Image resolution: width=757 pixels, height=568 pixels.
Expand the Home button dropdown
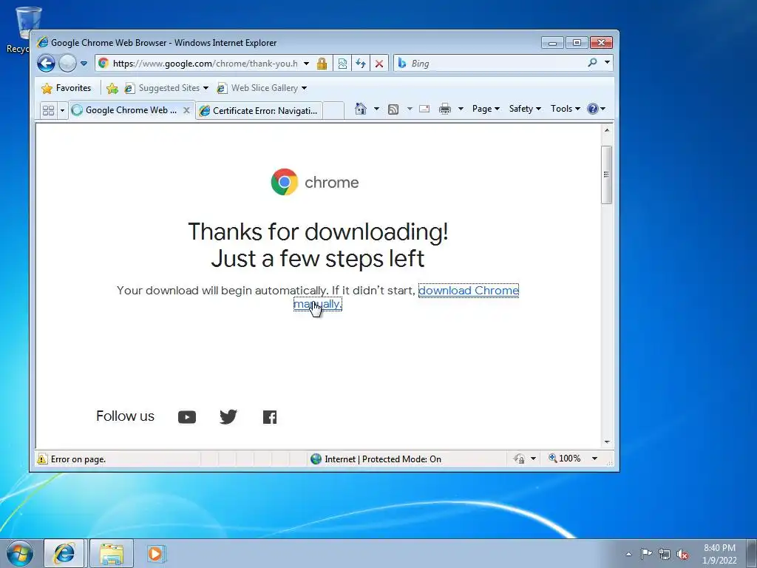[376, 109]
